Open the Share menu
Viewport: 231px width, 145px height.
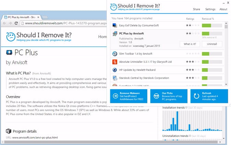tap(196, 9)
